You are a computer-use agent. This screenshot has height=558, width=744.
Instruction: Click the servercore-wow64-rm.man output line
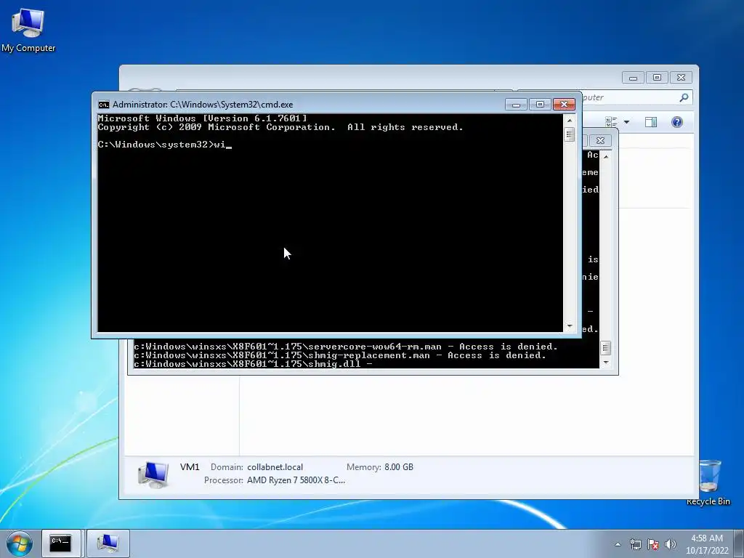point(345,347)
